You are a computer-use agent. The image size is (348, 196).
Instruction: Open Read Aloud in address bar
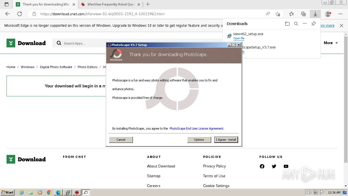pyautogui.click(x=268, y=14)
